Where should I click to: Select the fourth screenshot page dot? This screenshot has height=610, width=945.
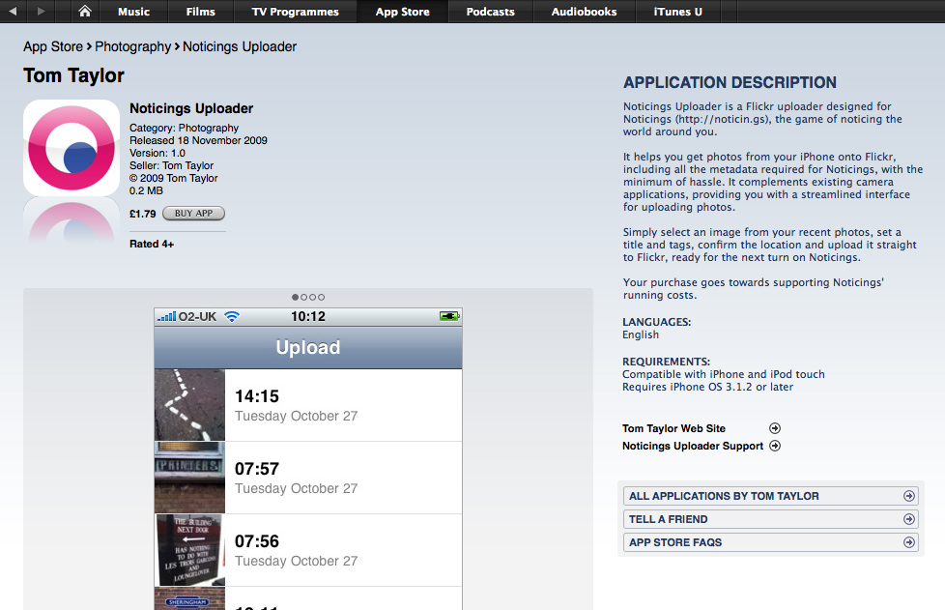tap(322, 297)
